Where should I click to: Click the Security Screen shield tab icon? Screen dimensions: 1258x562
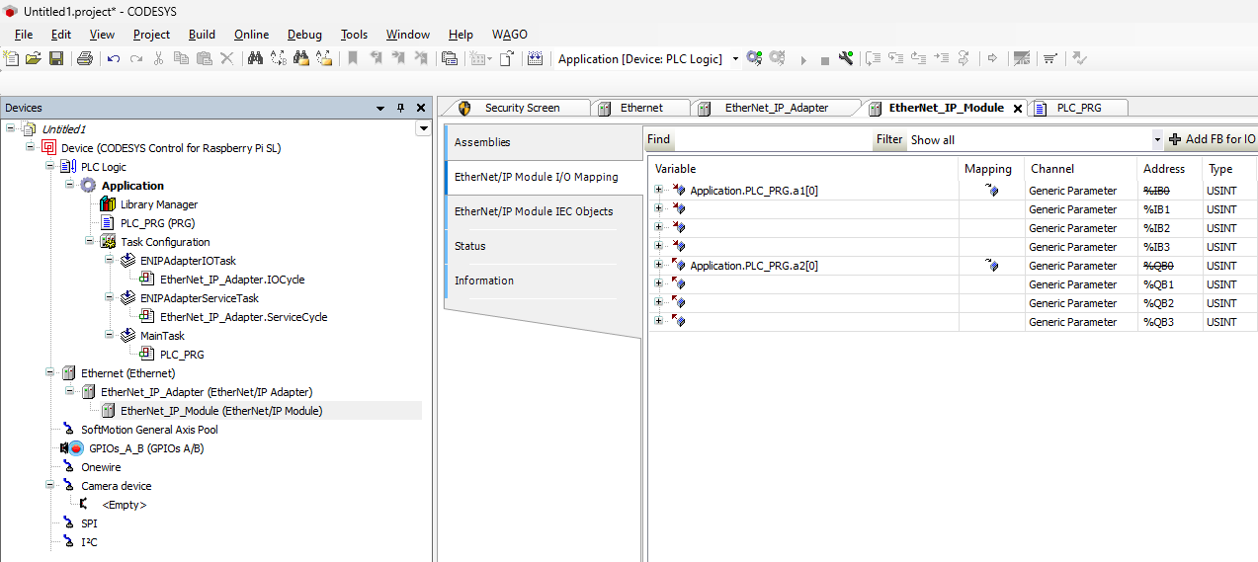(465, 108)
